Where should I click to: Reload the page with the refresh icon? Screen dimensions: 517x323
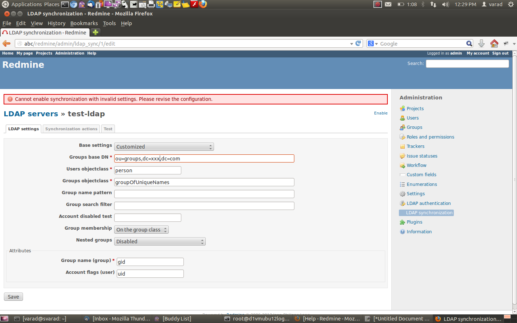pyautogui.click(x=358, y=43)
